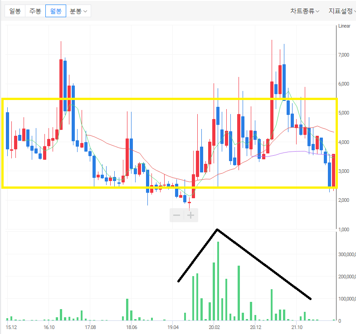This screenshot has height=334, width=356.
Task: Switch to the 주봉 weekly chart tab
Action: (x=35, y=11)
